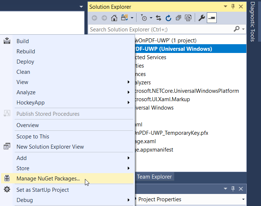Click the Home icon in Solution Explorer
The image size is (261, 206).
114,18
